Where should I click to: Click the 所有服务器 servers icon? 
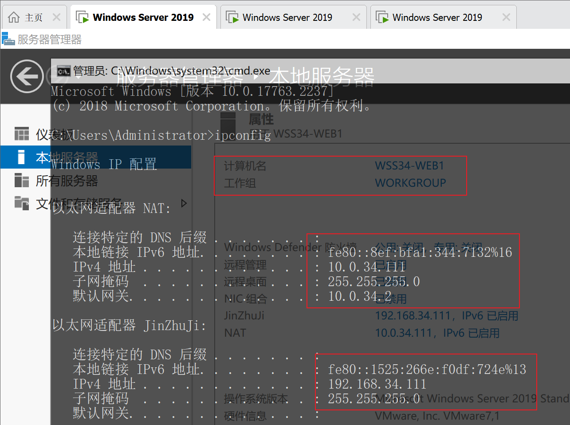point(21,180)
